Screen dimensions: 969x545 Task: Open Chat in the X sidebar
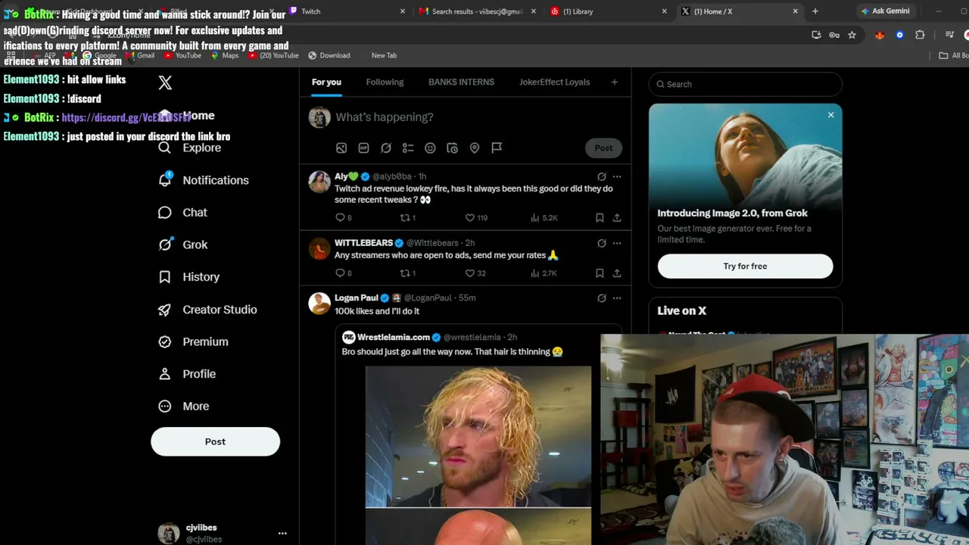[x=182, y=213]
